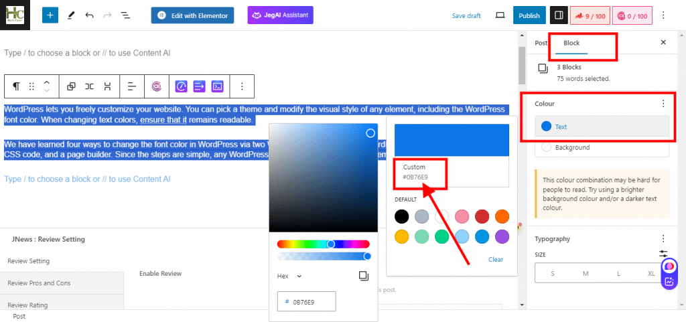
Task: Move selected blocks down
Action: (x=47, y=91)
